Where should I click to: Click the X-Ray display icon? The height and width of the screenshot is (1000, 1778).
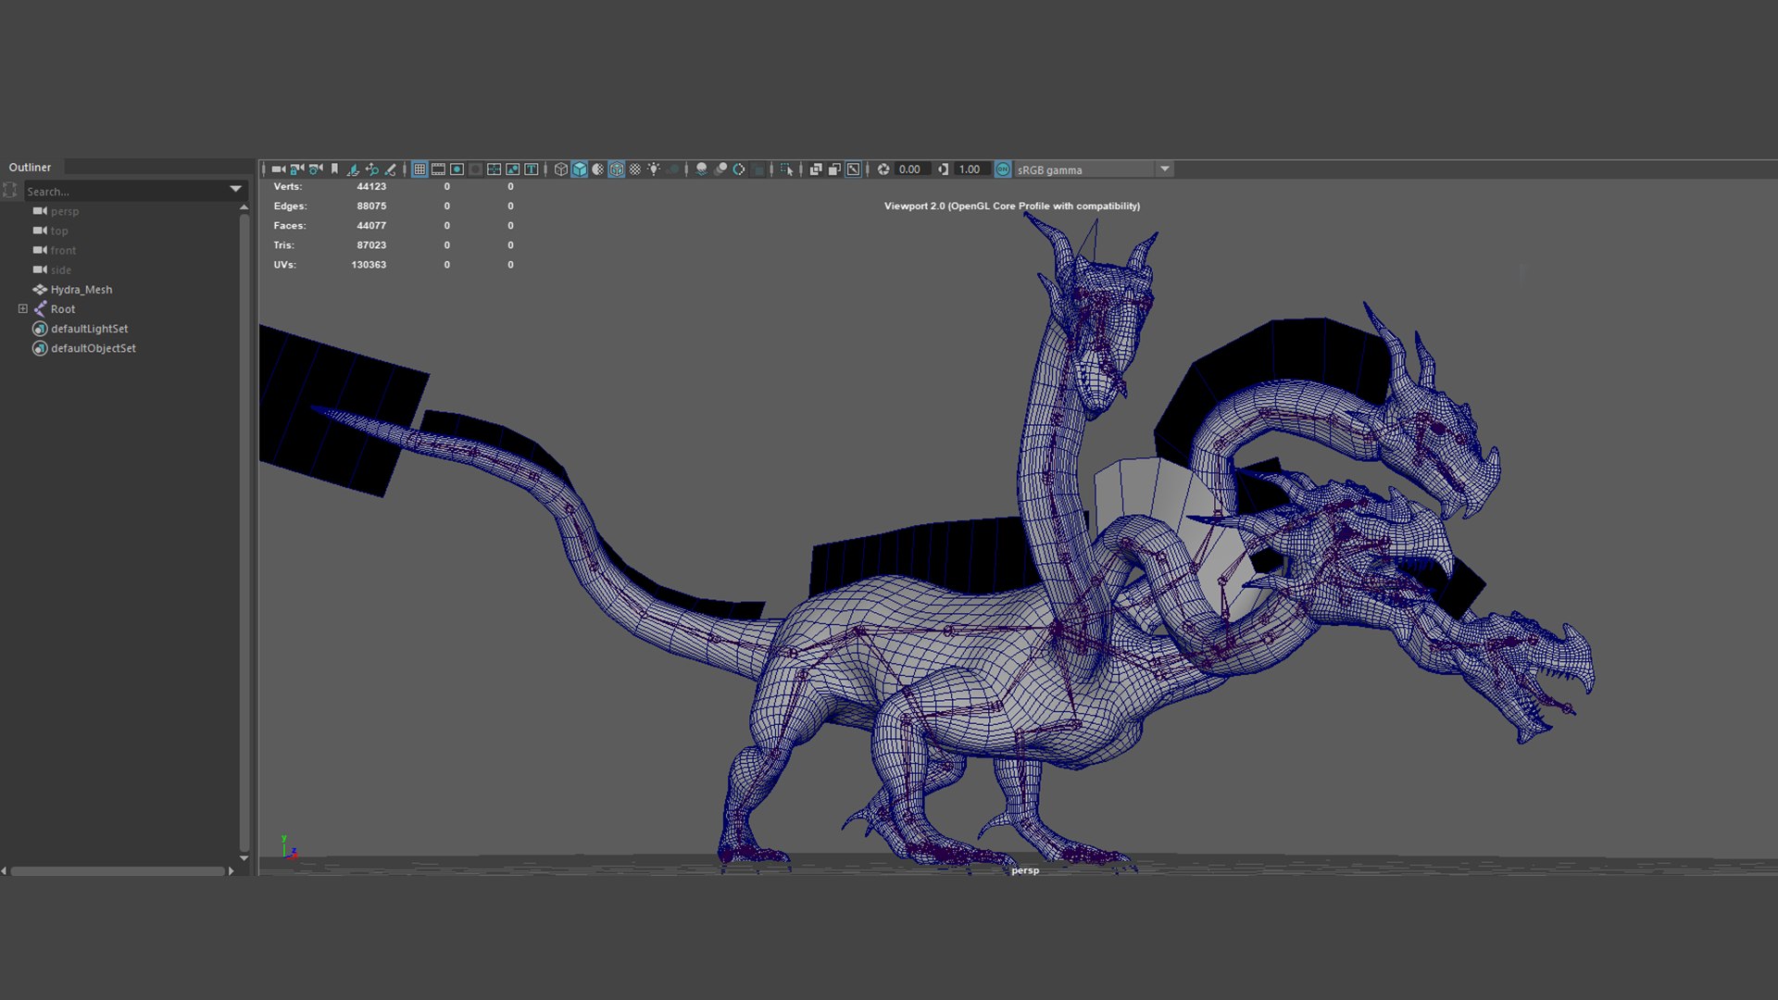click(816, 169)
